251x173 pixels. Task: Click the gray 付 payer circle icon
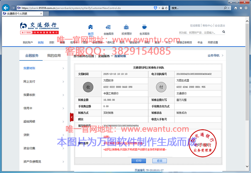coord(161,87)
